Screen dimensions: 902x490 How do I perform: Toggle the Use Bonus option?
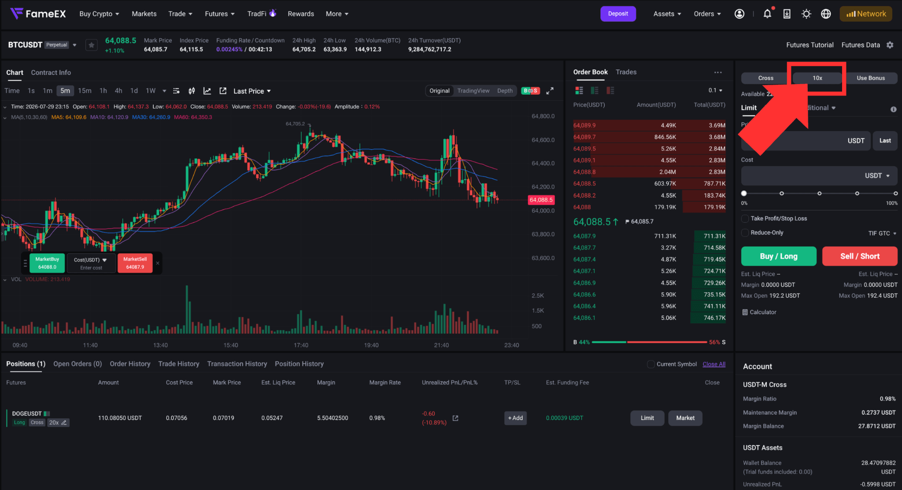coord(871,78)
